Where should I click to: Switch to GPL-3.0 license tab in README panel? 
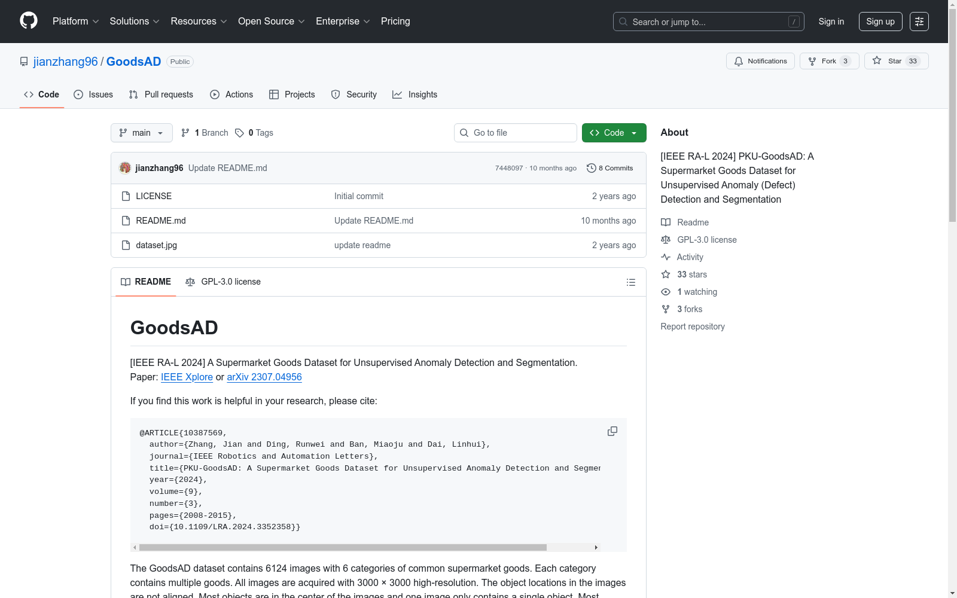pos(223,282)
